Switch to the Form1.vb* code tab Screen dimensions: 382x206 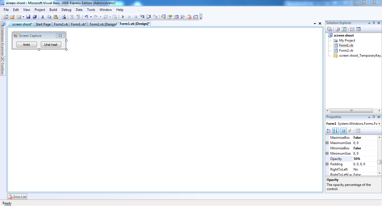pyautogui.click(x=79, y=24)
